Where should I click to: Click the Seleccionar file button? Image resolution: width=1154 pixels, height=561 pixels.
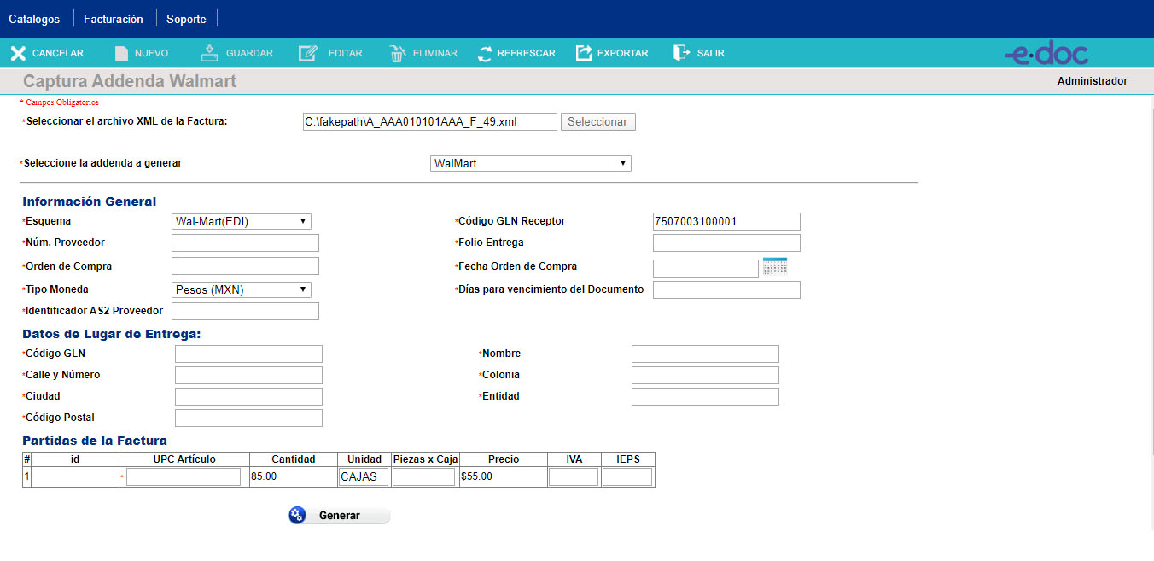[597, 122]
